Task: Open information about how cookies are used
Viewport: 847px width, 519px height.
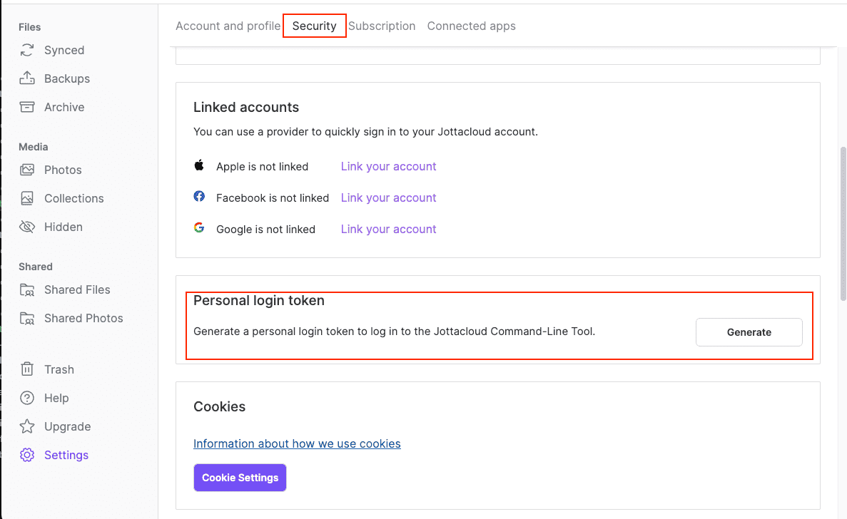Action: [297, 443]
